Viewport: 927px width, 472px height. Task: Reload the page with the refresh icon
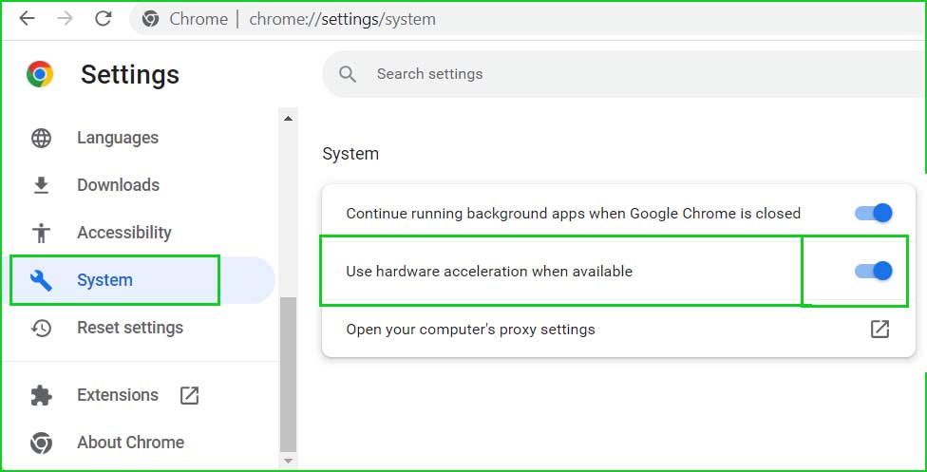(x=104, y=19)
